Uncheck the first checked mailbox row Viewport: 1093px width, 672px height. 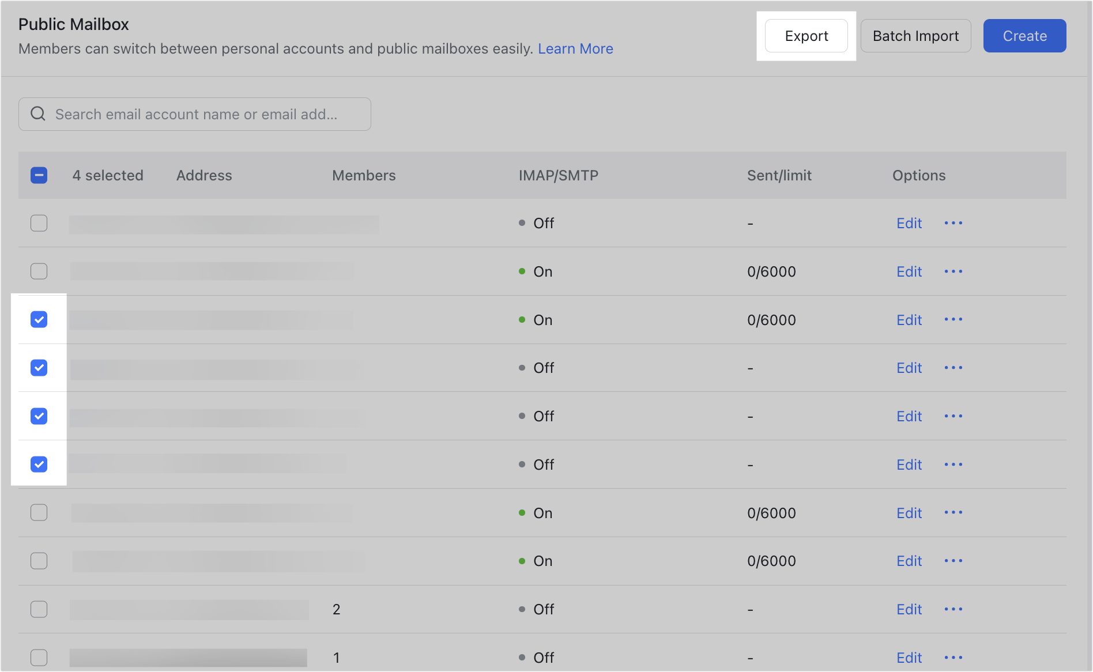[x=39, y=319]
